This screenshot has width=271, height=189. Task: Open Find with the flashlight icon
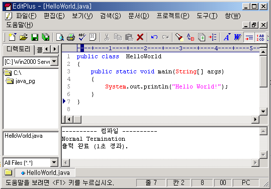click(179, 37)
